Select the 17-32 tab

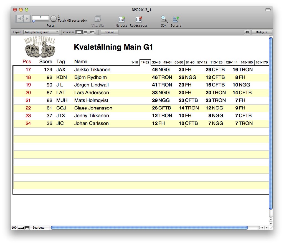pos(145,62)
